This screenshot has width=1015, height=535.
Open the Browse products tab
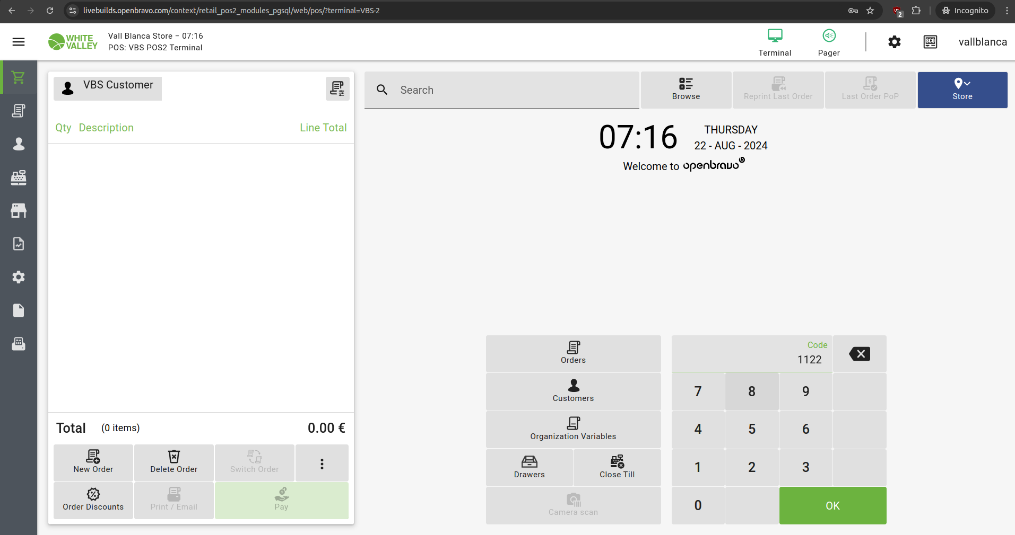(686, 90)
